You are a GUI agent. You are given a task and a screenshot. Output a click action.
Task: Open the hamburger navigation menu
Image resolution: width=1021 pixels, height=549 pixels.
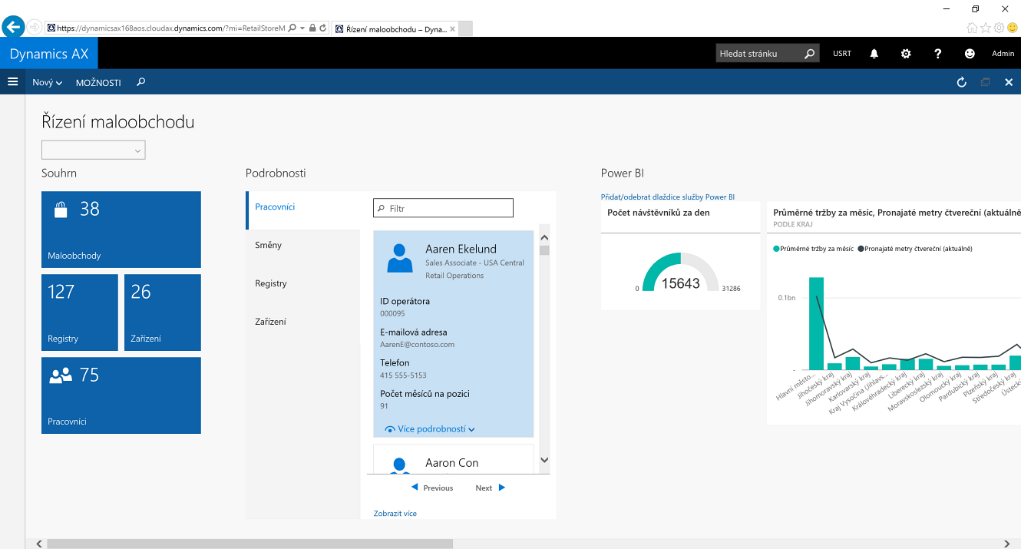[12, 81]
